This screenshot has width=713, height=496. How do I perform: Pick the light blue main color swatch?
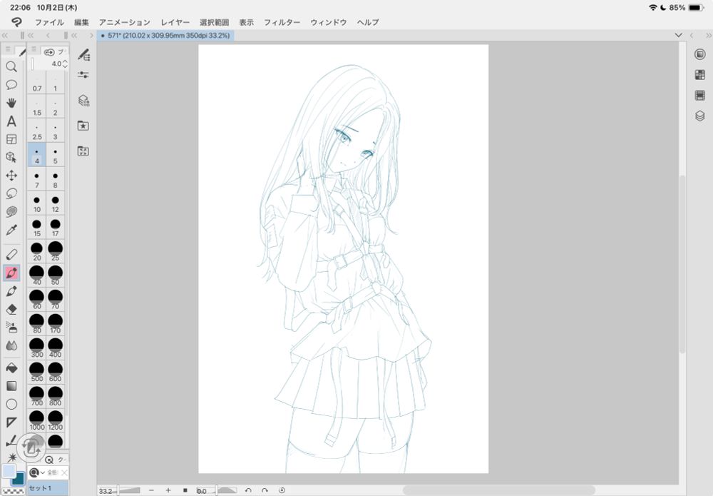click(9, 472)
